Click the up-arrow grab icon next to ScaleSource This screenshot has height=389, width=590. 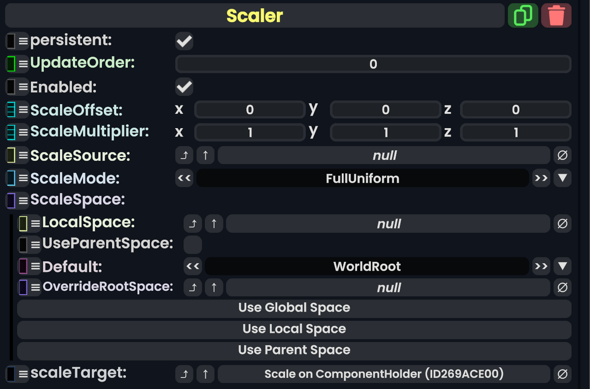coord(205,155)
